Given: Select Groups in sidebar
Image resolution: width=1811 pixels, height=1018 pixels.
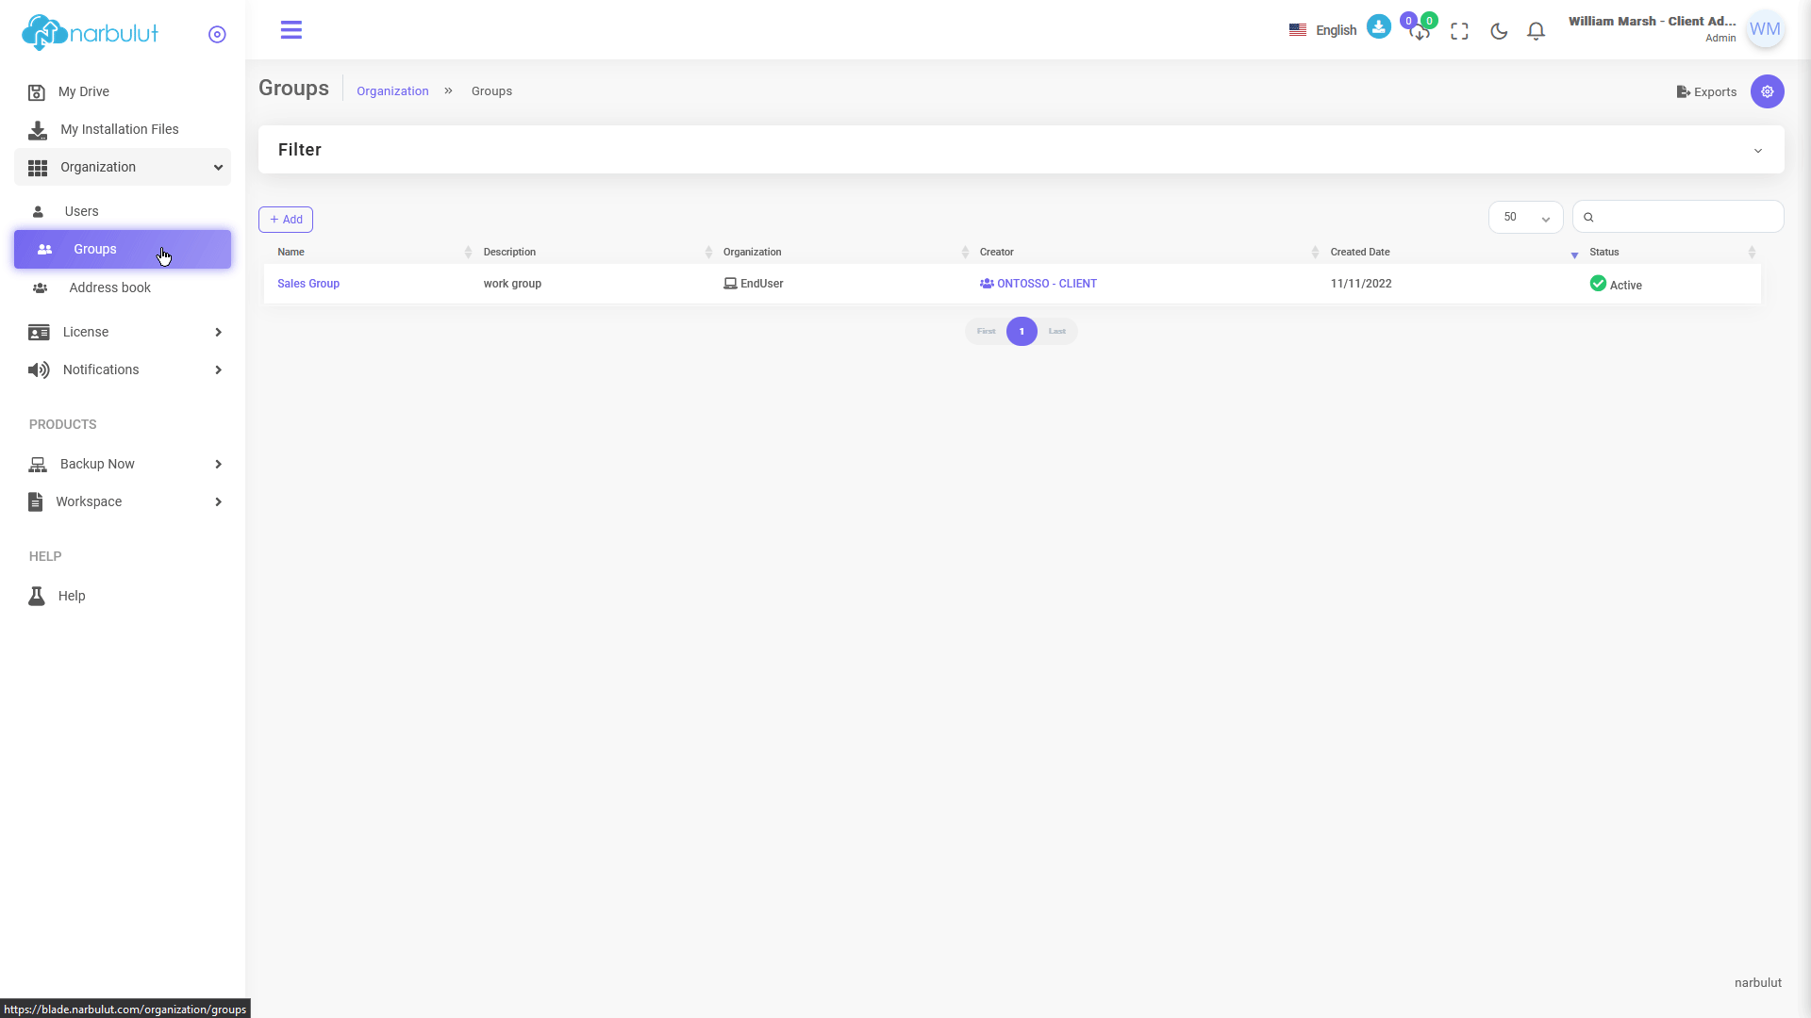Looking at the screenshot, I should click(123, 249).
